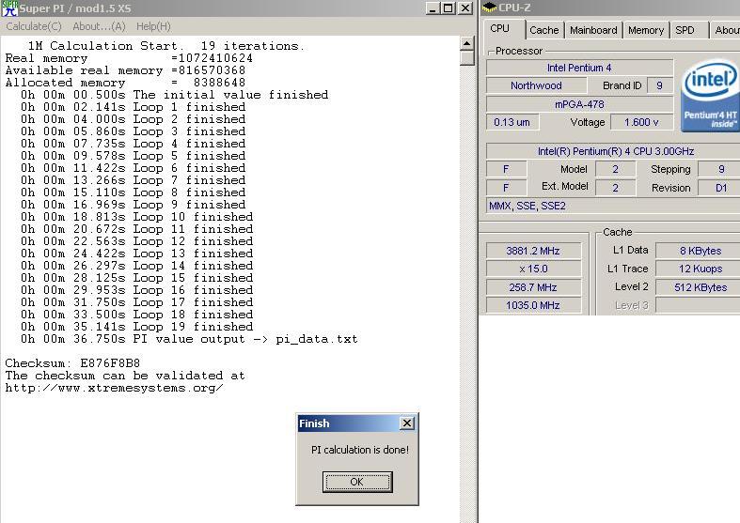Click the Stepping value 9 field

(x=719, y=169)
